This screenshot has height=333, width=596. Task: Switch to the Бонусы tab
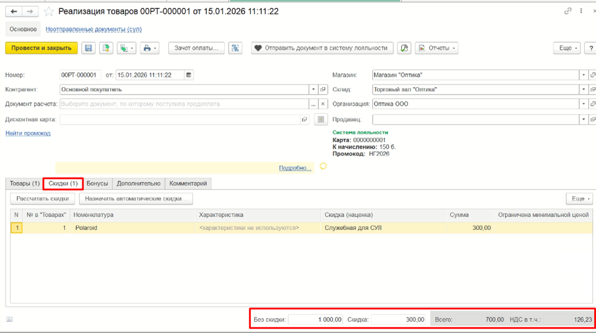pyautogui.click(x=97, y=183)
